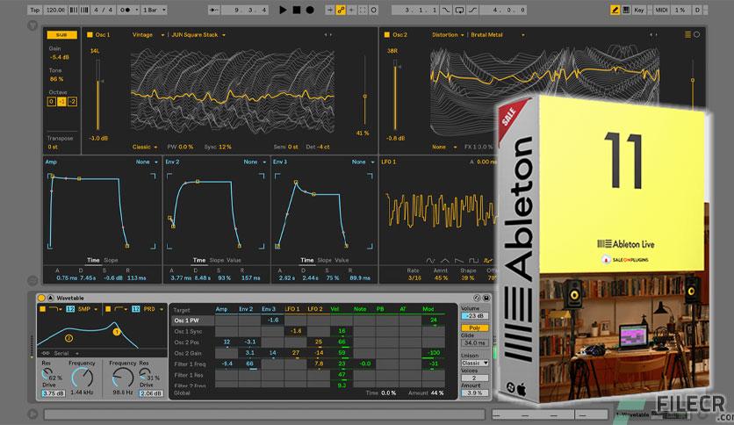Image resolution: width=734 pixels, height=425 pixels.
Task: Open the 1 Bar quantization dropdown
Action: [x=154, y=10]
